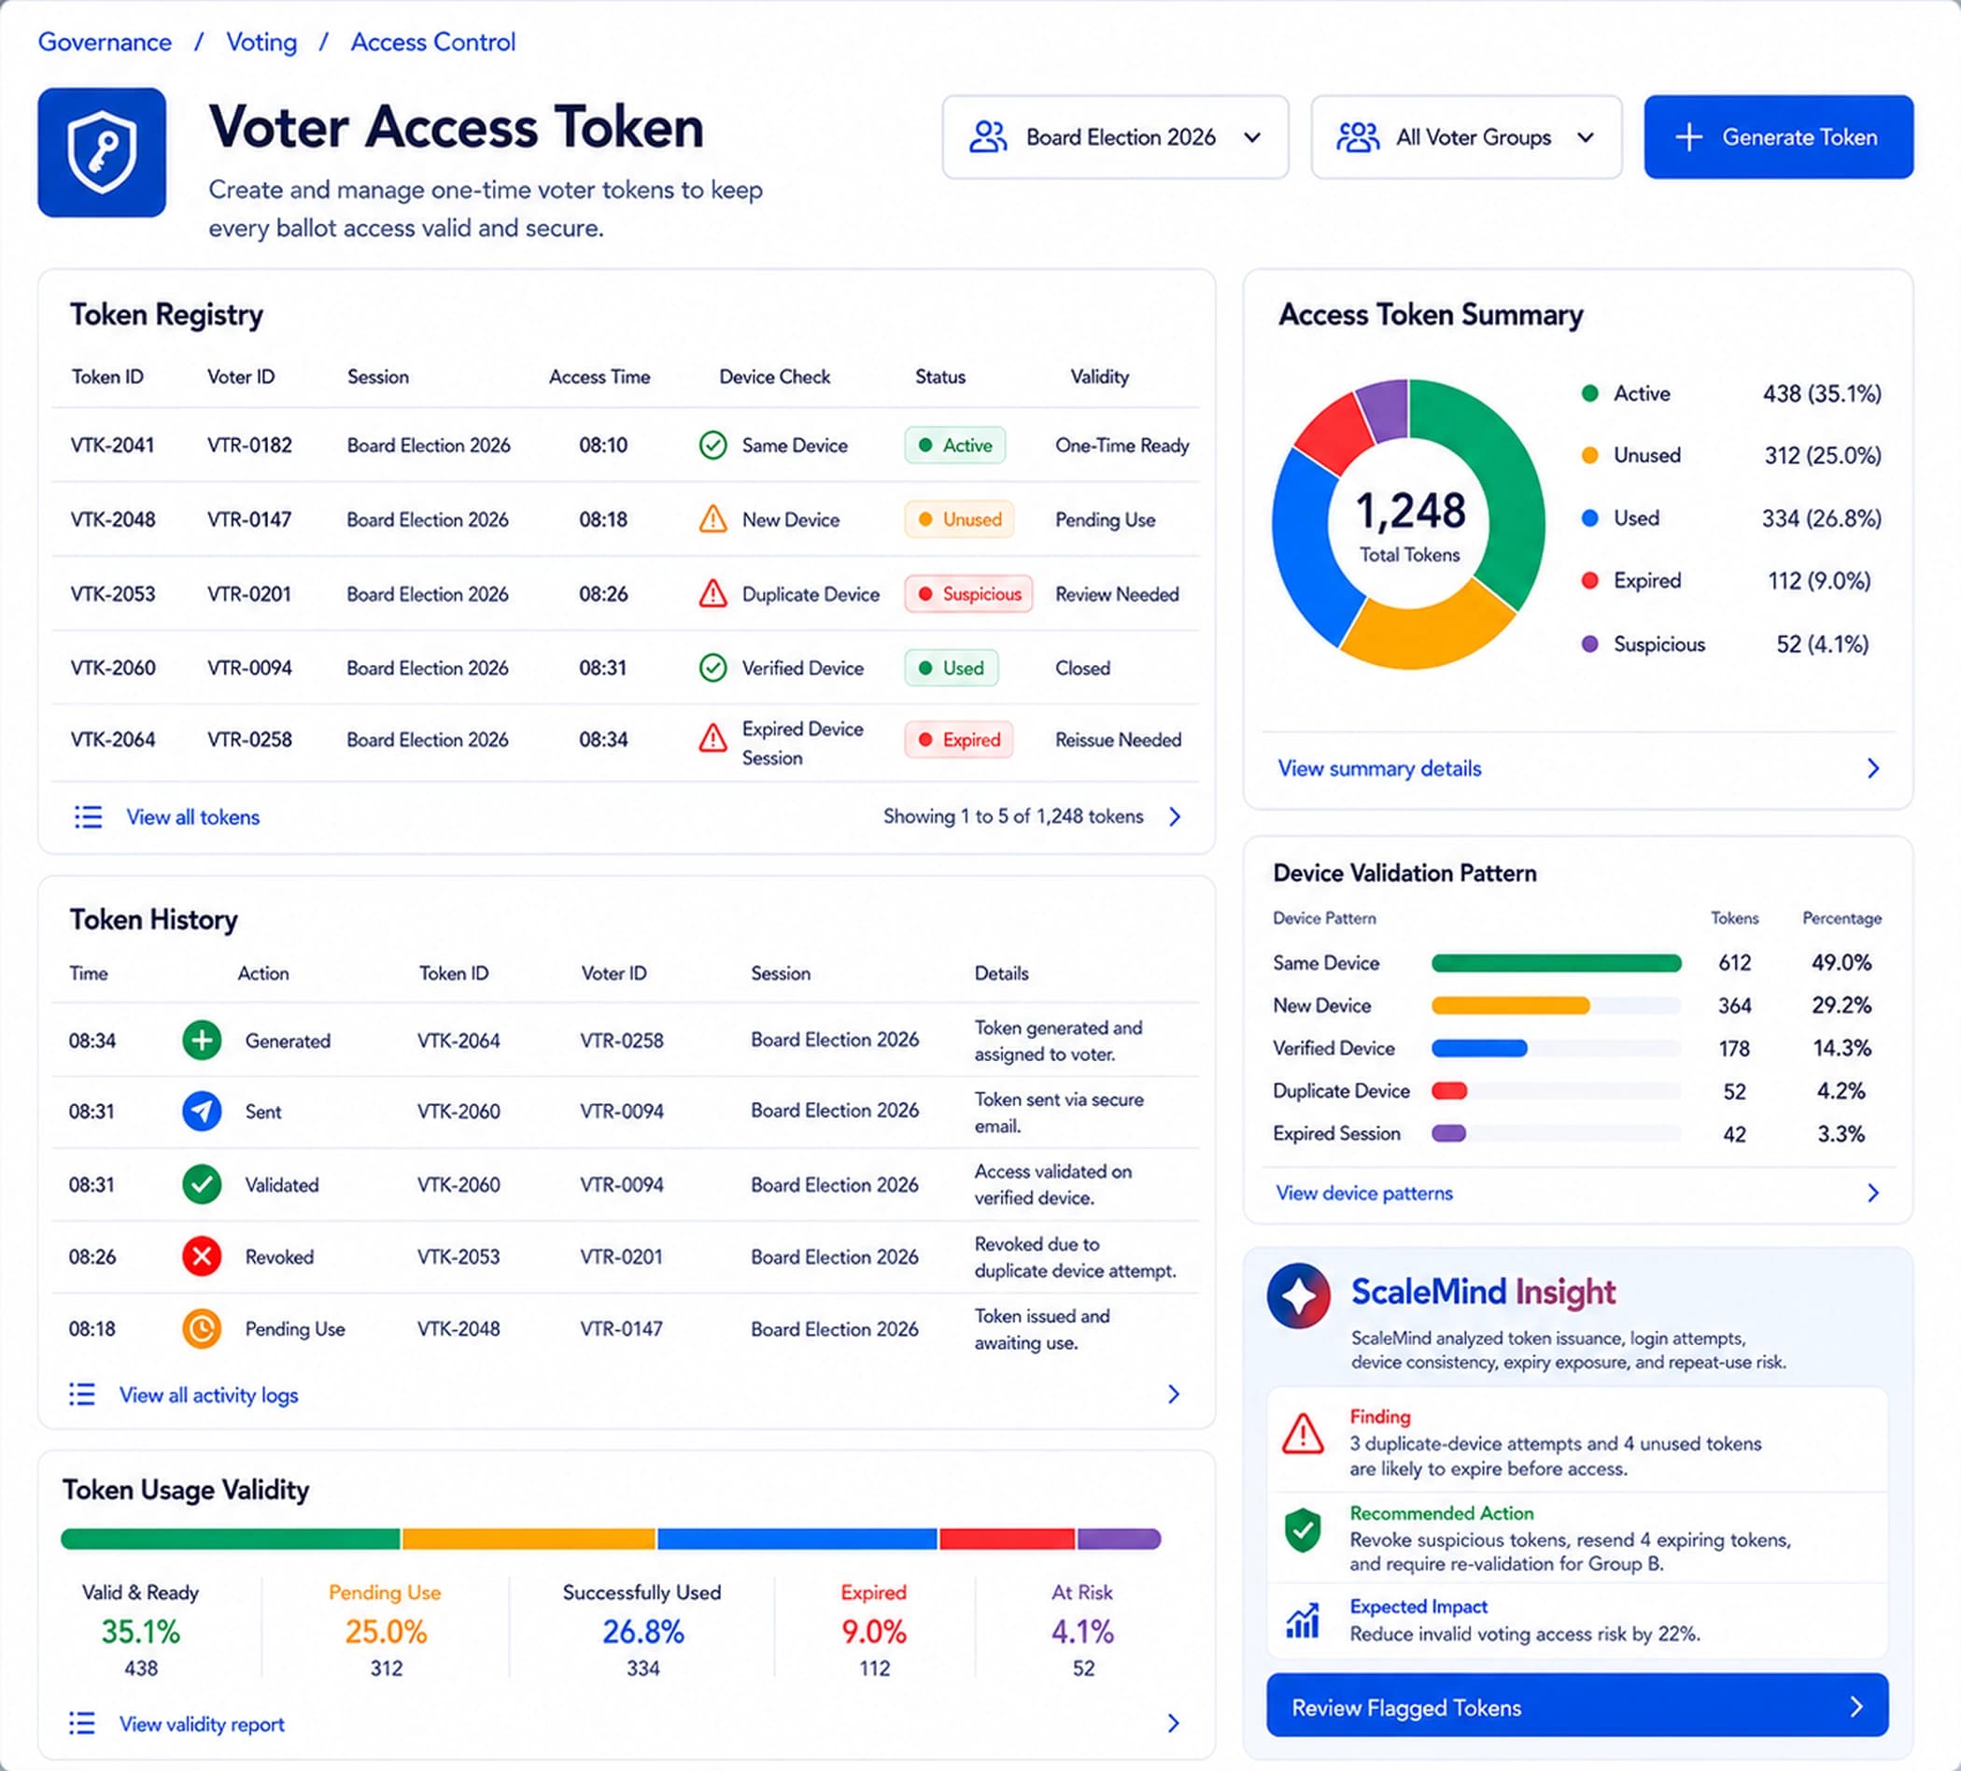Click the Verified Device blue progress bar
The height and width of the screenshot is (1771, 1961).
point(1478,1048)
